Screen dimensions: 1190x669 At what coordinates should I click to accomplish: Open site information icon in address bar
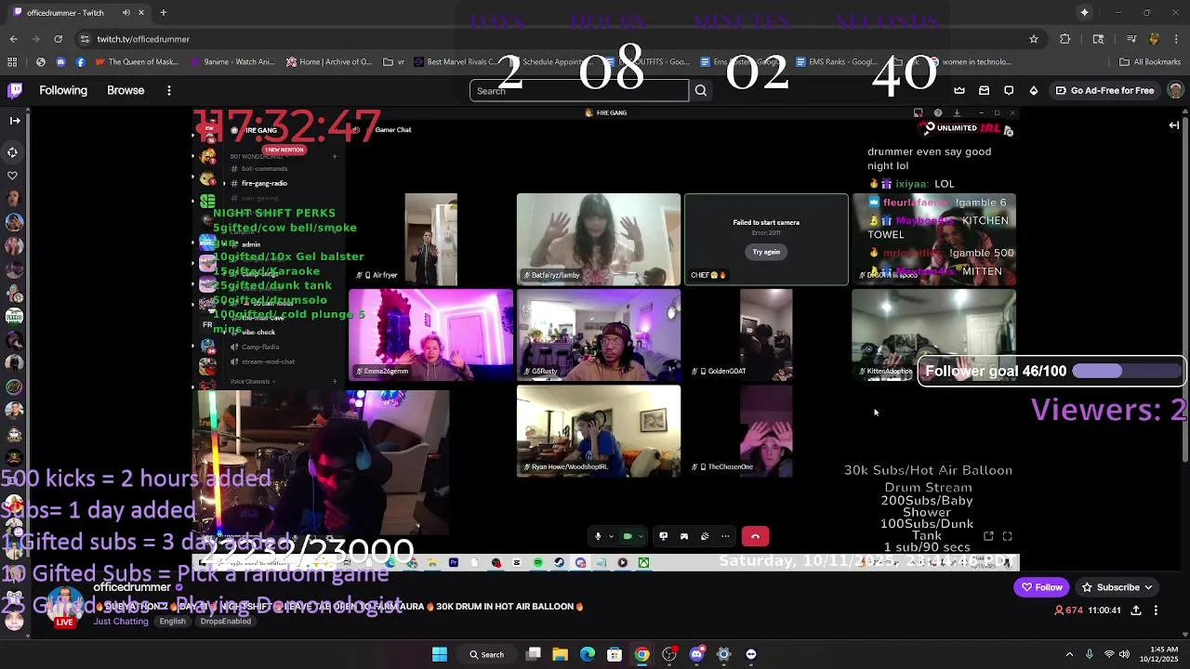point(85,39)
